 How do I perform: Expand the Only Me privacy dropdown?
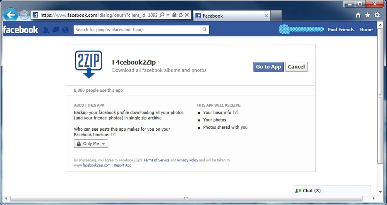click(91, 143)
